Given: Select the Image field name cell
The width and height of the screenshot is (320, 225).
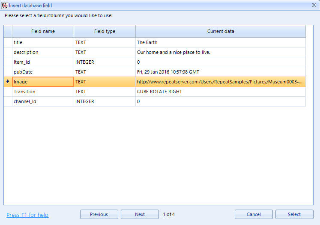Looking at the screenshot, I should [x=43, y=82].
